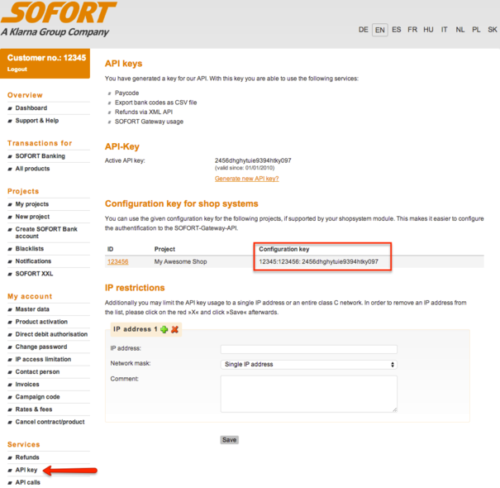The width and height of the screenshot is (500, 488).
Task: View Invoices
Action: pos(27,384)
